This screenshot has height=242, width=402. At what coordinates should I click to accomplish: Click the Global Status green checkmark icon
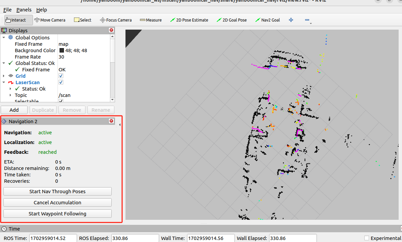point(10,63)
